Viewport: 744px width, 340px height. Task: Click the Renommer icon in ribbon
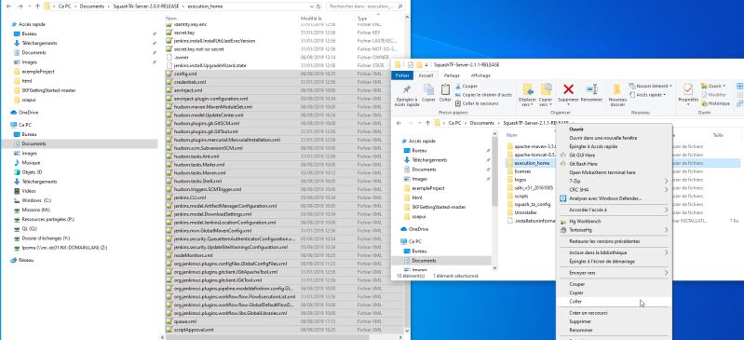tap(591, 89)
